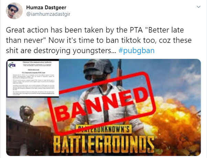Click the orange explosion in the image
This screenshot has height=158, width=207.
[x=176, y=122]
